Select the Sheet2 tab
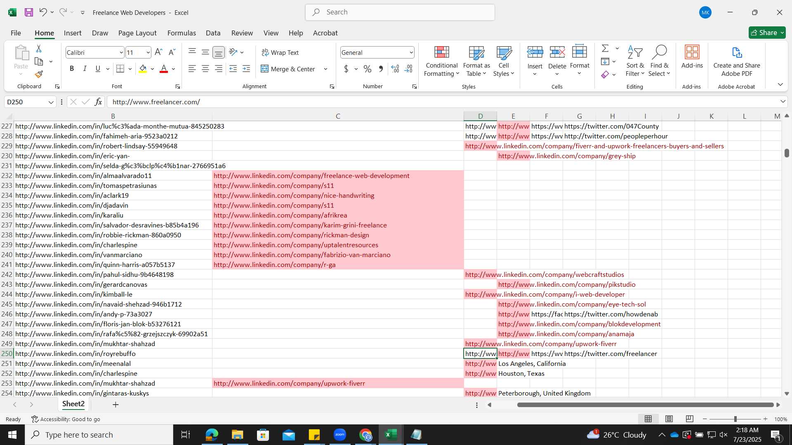The image size is (792, 445). [73, 404]
